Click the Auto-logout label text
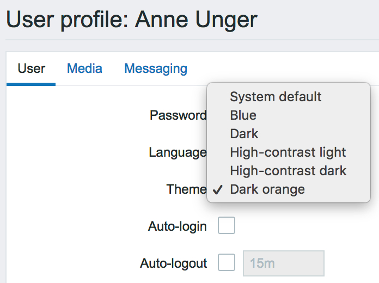The width and height of the screenshot is (379, 283). click(173, 263)
